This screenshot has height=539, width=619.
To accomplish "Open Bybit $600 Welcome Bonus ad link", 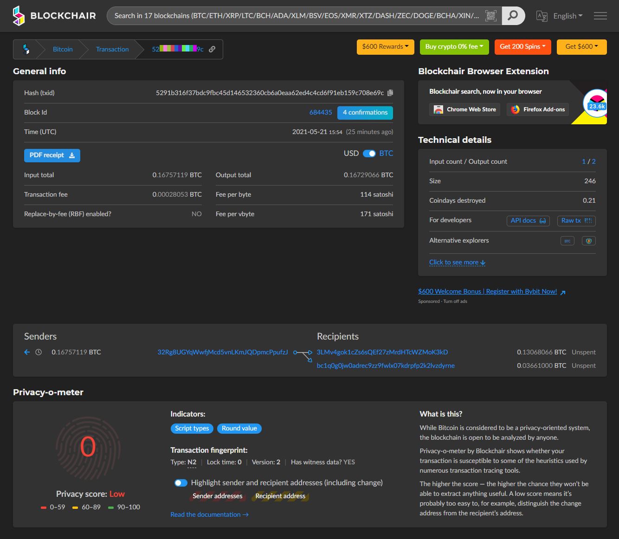I will click(x=487, y=291).
